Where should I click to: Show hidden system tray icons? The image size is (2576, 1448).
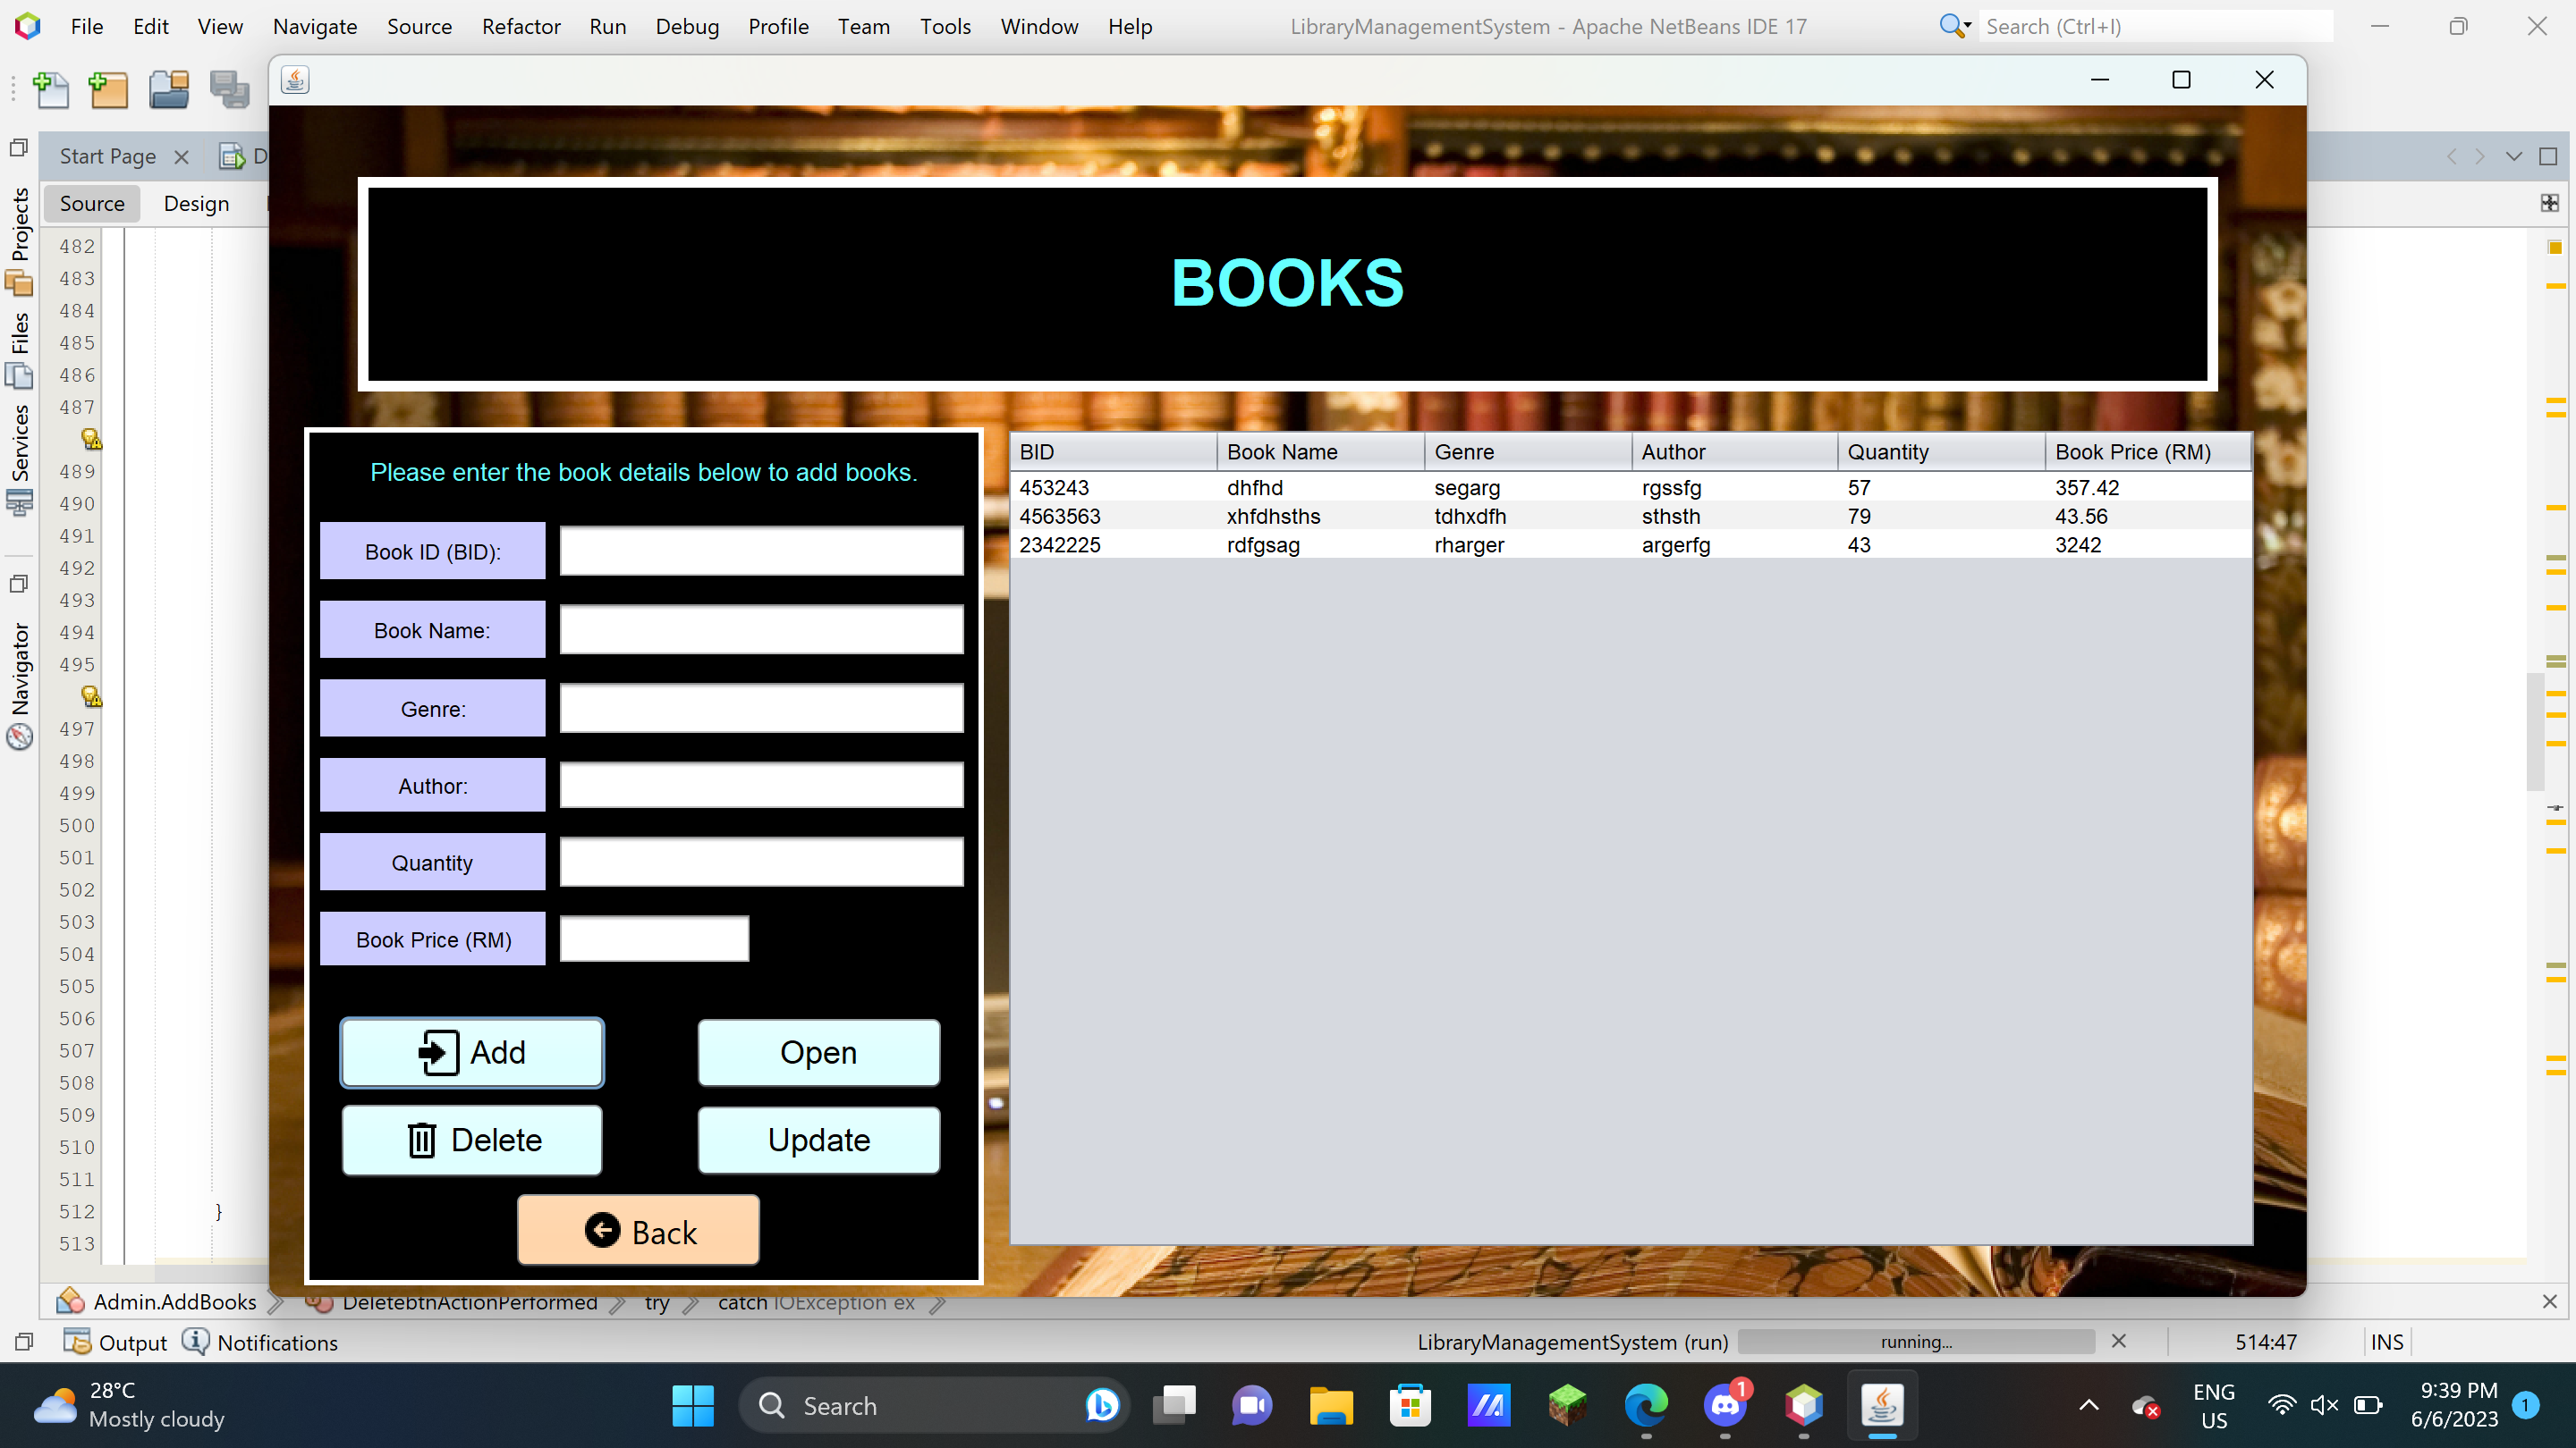pos(2088,1405)
